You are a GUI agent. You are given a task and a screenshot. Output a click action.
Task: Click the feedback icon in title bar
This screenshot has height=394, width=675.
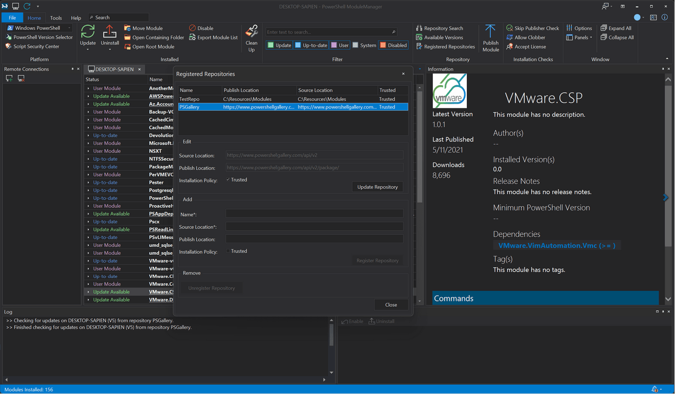605,6
